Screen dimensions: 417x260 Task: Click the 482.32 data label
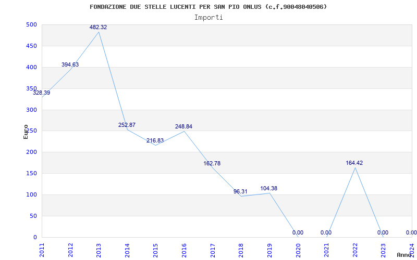click(98, 27)
